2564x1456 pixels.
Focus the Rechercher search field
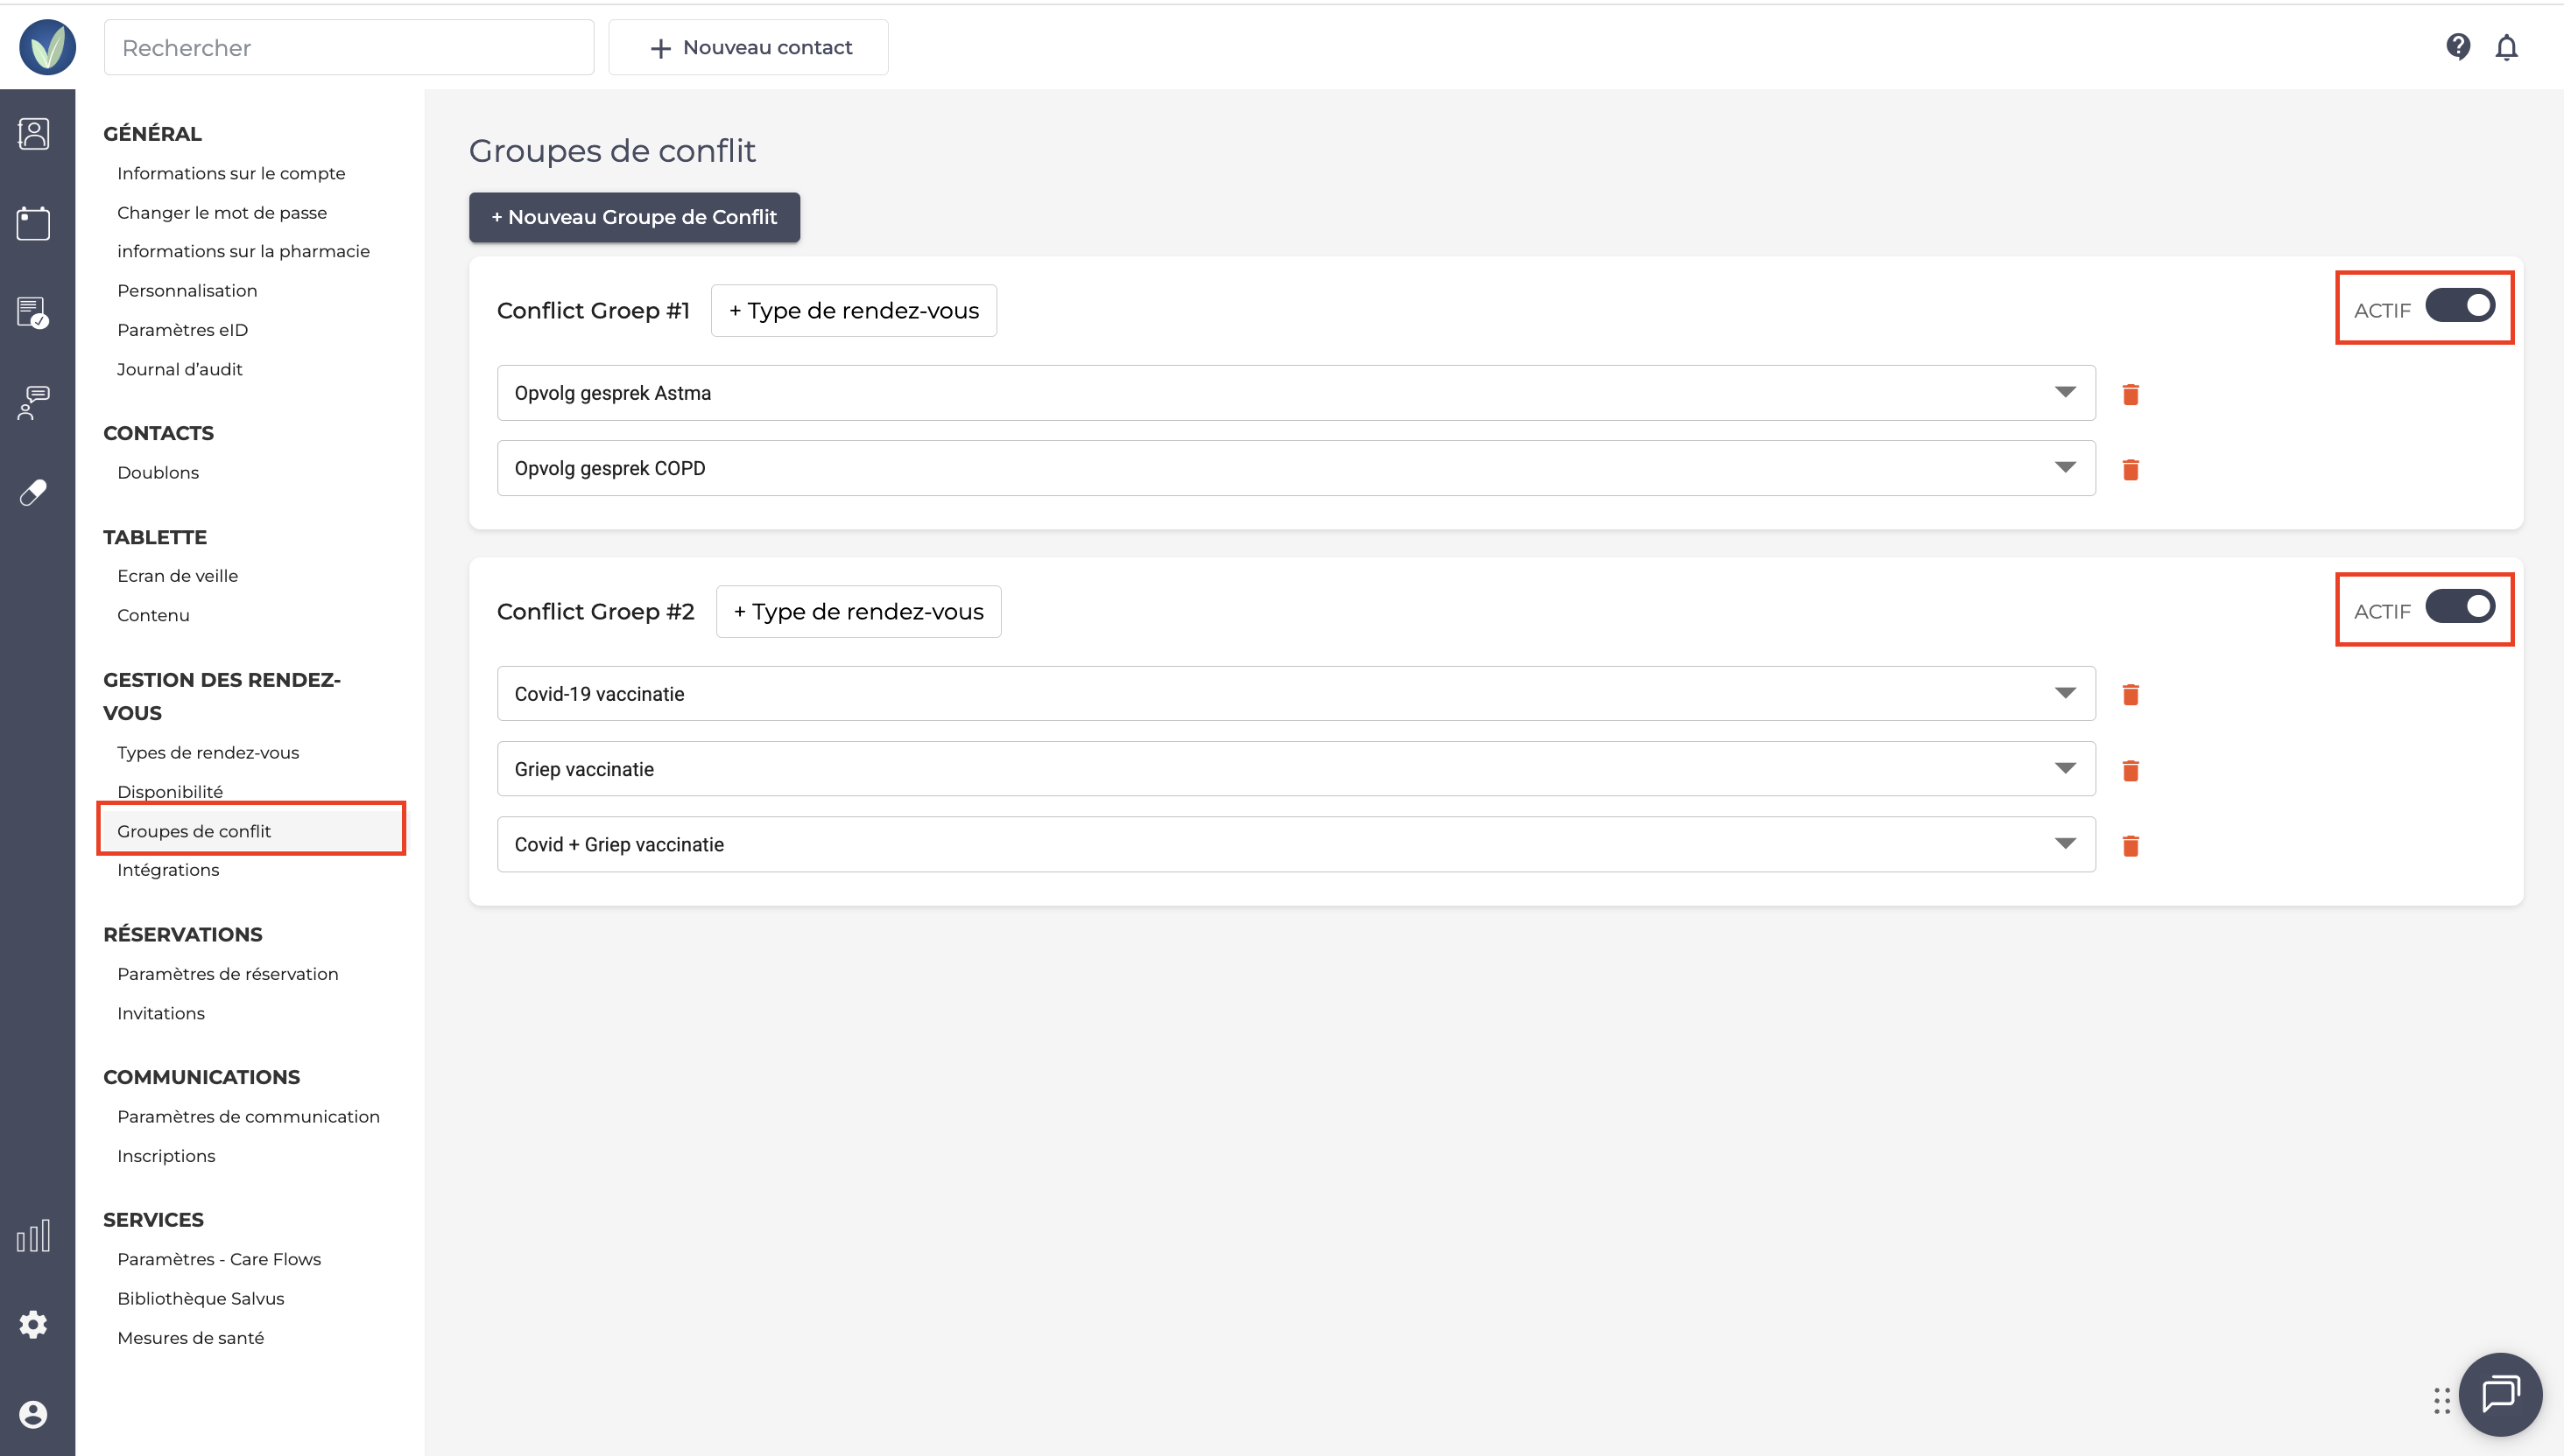[x=349, y=47]
